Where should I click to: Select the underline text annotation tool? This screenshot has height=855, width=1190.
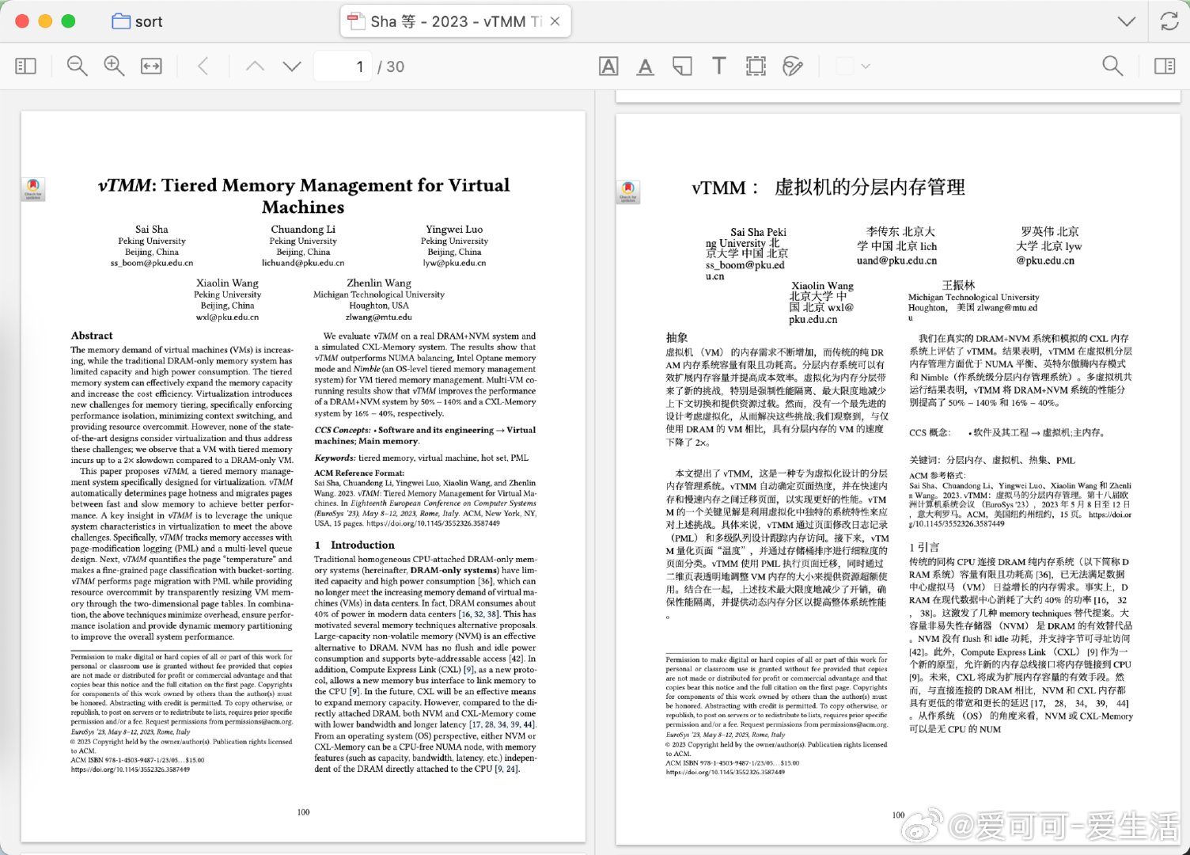(646, 66)
